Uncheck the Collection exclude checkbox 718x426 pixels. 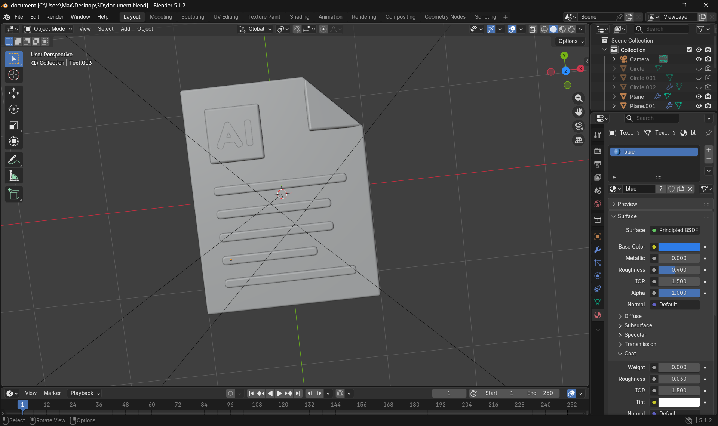click(x=689, y=50)
